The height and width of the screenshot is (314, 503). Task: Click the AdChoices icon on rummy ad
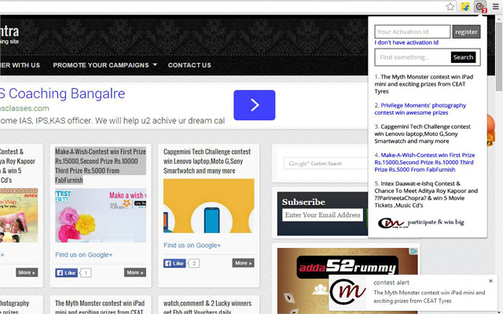[x=414, y=251]
